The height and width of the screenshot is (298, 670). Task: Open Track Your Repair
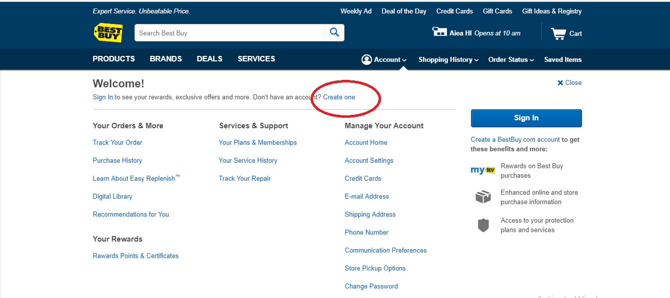245,178
